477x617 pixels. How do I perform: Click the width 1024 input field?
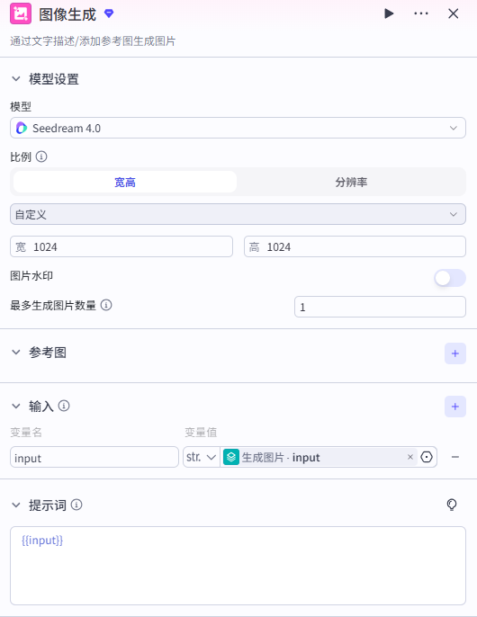point(121,246)
